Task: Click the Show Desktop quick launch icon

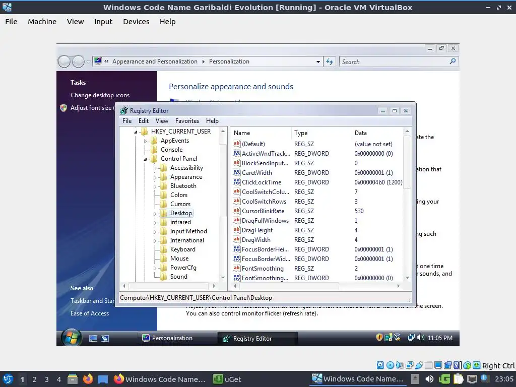Action: pos(93,338)
